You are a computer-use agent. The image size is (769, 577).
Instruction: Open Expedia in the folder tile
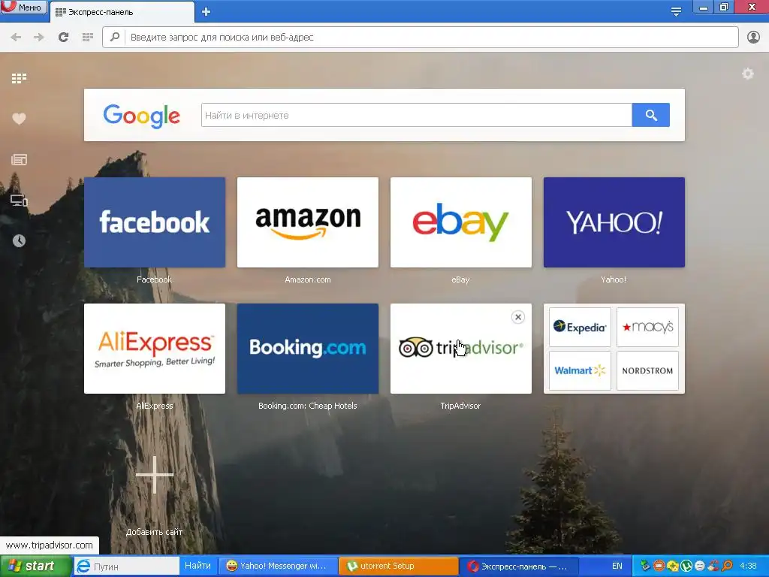click(580, 328)
